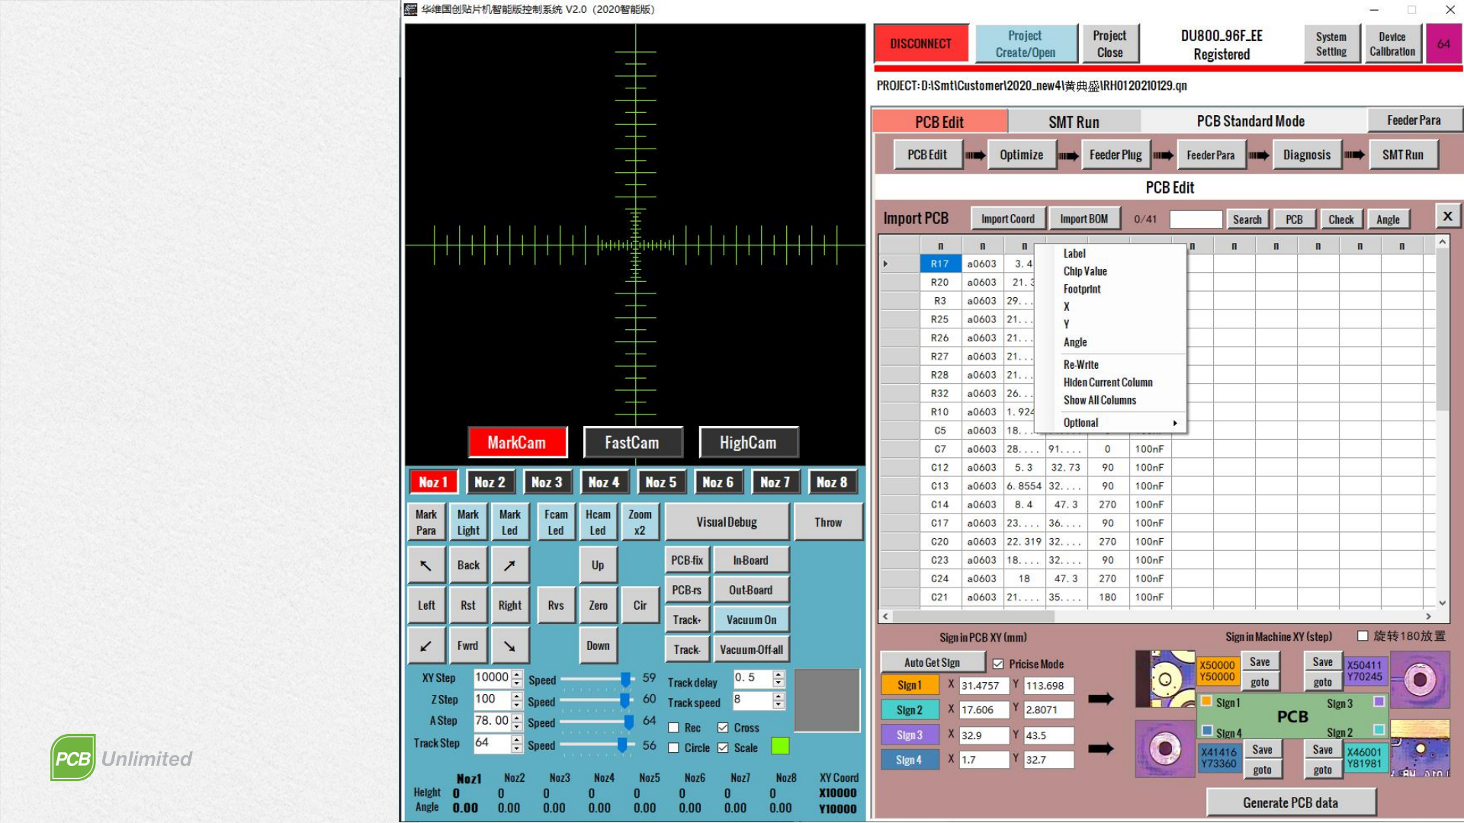Image resolution: width=1464 pixels, height=823 pixels.
Task: Uncheck Pricise Mode checkbox
Action: click(998, 664)
